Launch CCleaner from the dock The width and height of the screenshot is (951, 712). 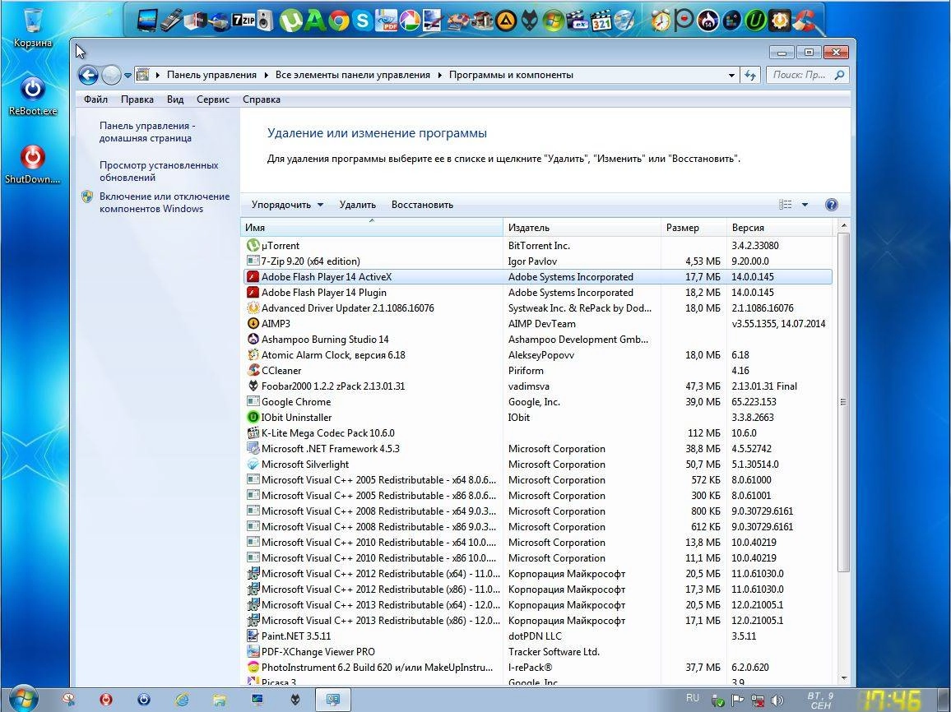(x=804, y=21)
